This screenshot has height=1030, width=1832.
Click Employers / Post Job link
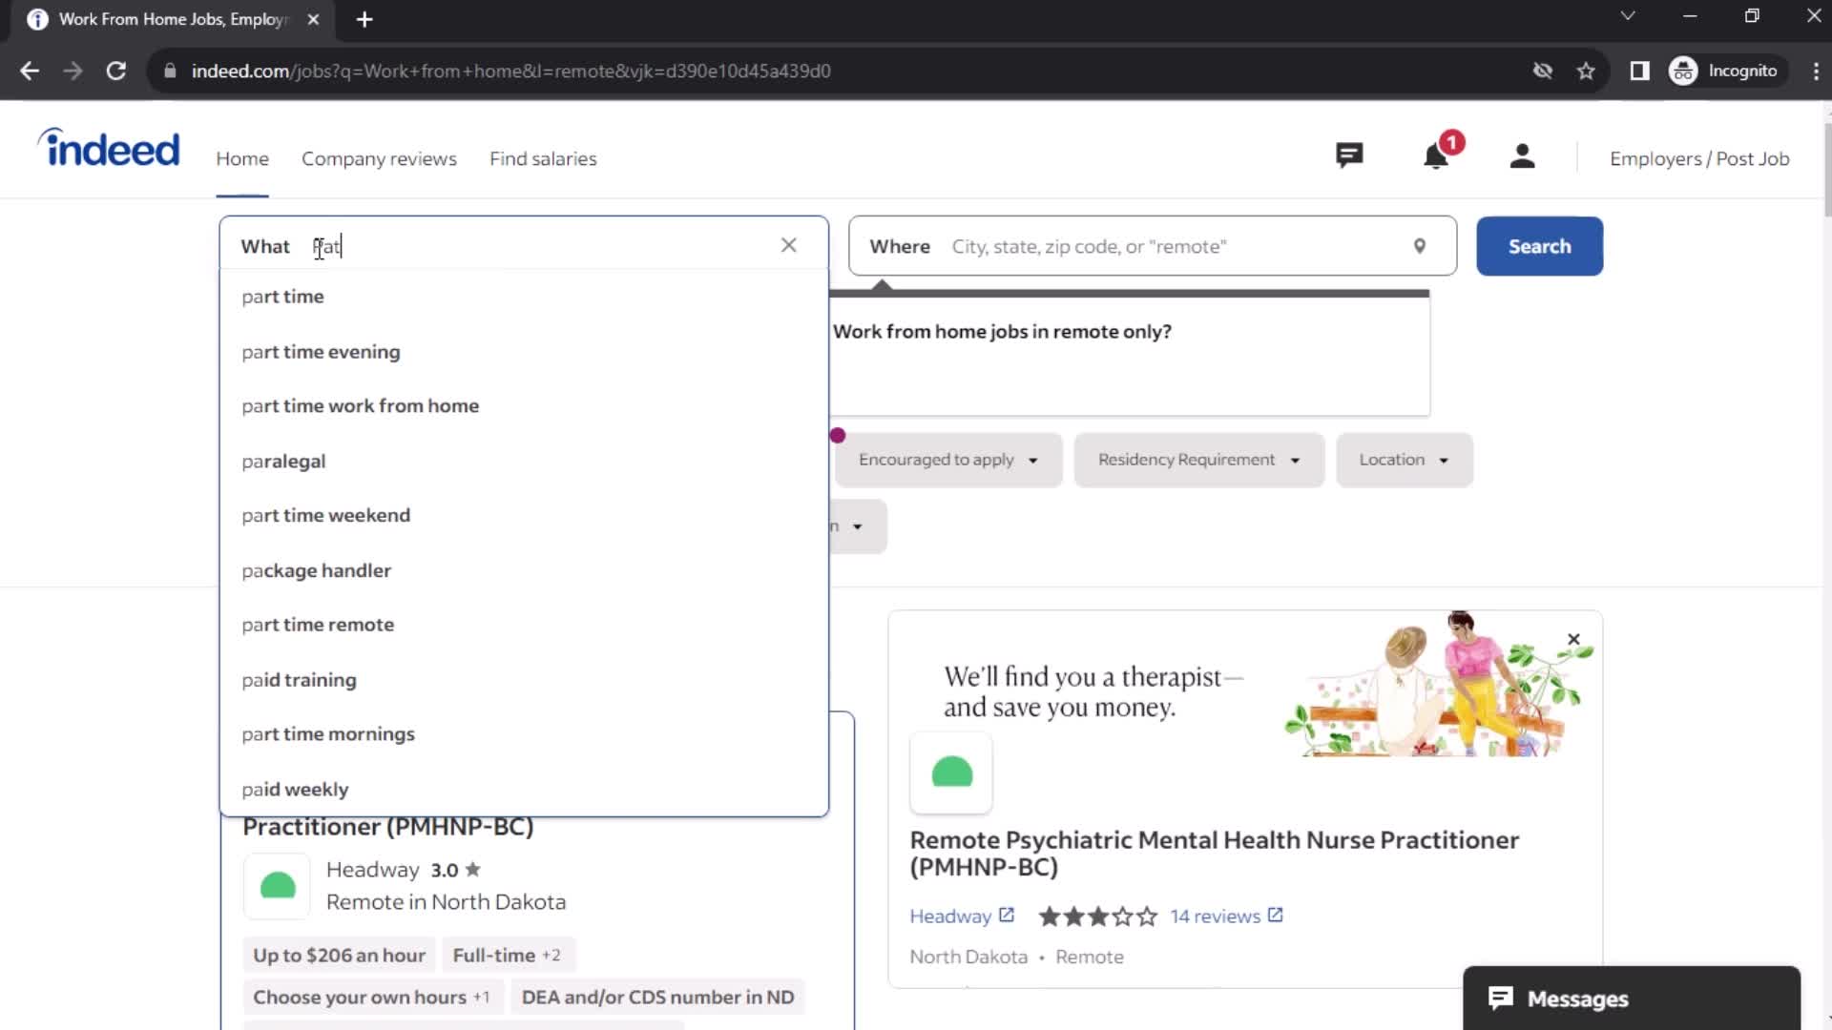pos(1698,157)
